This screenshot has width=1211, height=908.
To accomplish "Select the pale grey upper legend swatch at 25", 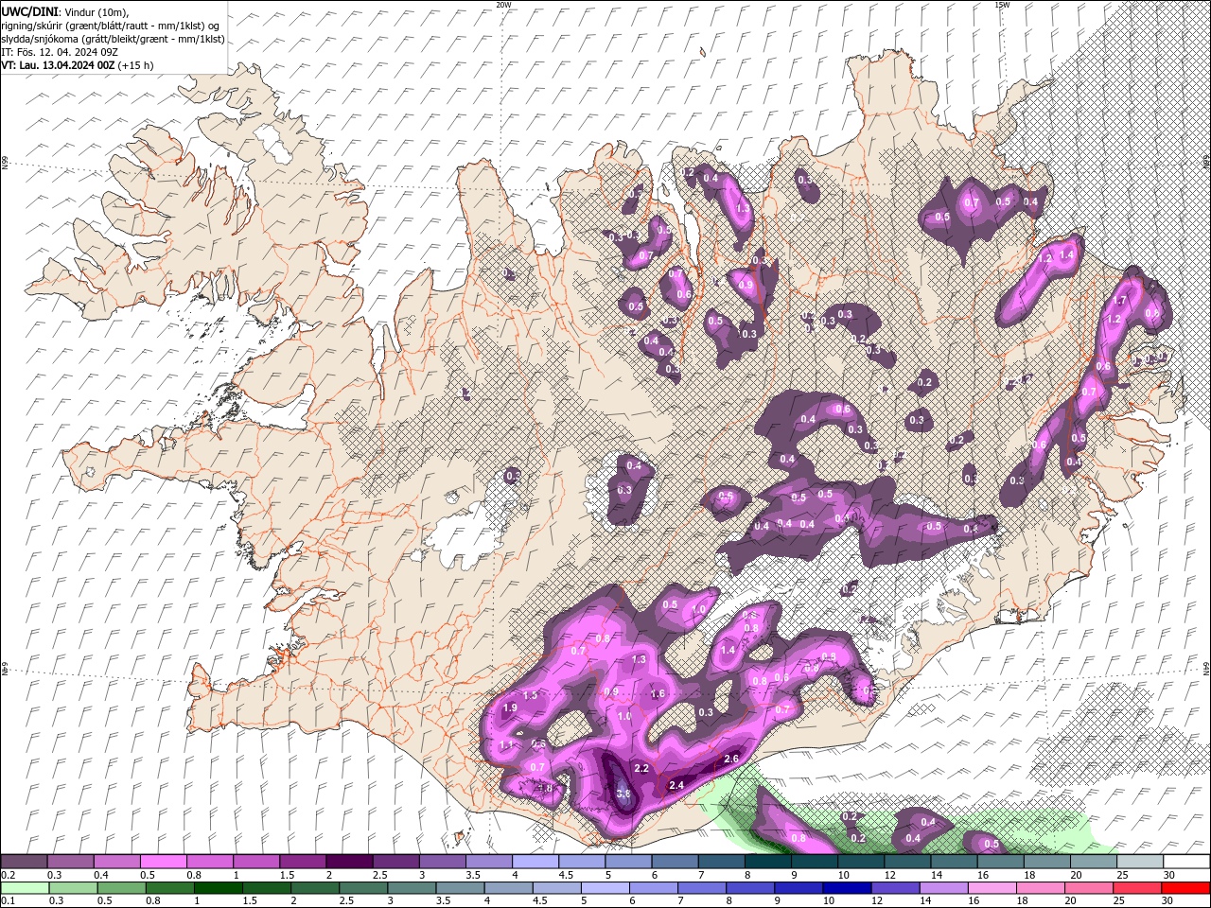I will pyautogui.click(x=1141, y=862).
